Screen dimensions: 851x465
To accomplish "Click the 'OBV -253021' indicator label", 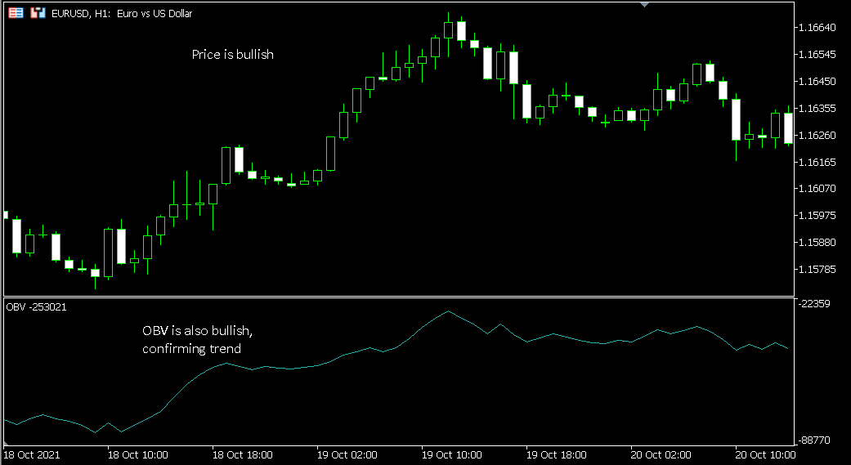I will (x=36, y=307).
